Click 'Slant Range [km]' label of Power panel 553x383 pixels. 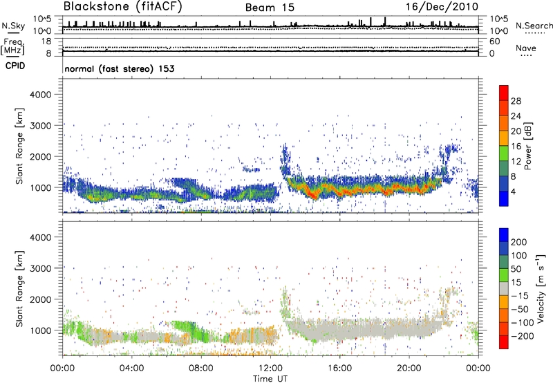pyautogui.click(x=19, y=146)
